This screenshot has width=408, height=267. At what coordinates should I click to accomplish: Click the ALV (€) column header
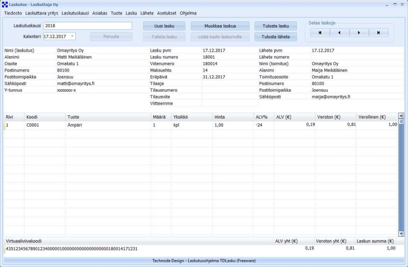pyautogui.click(x=295, y=117)
